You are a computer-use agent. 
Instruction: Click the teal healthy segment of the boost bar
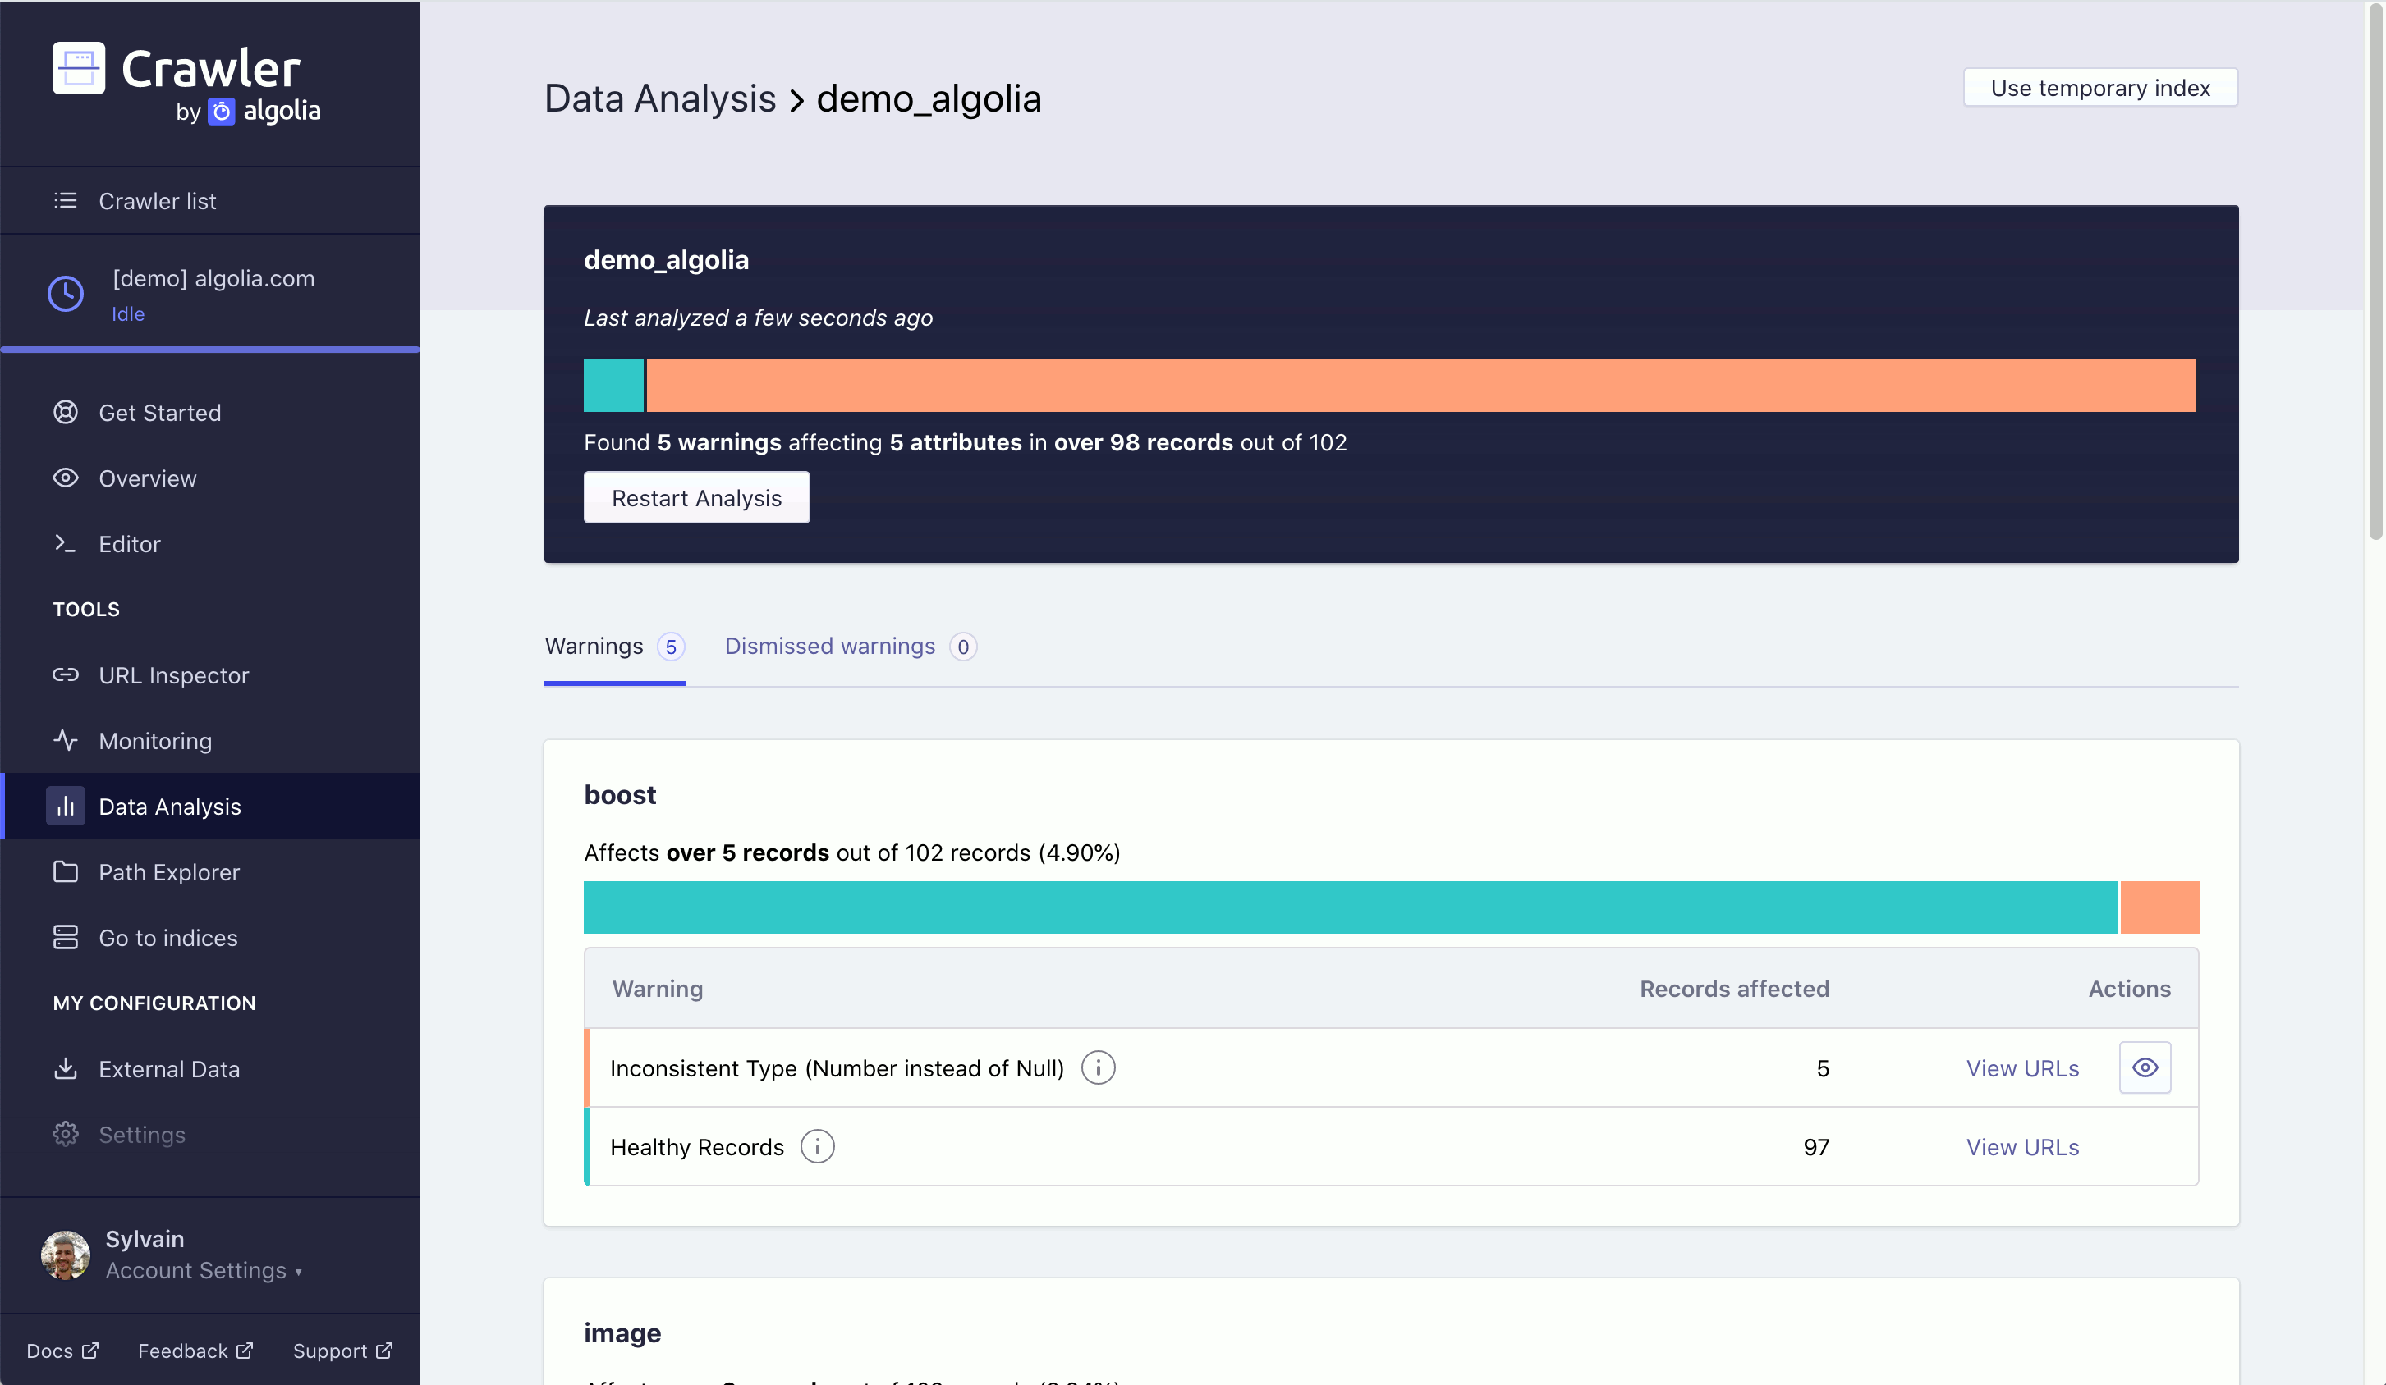(1350, 907)
